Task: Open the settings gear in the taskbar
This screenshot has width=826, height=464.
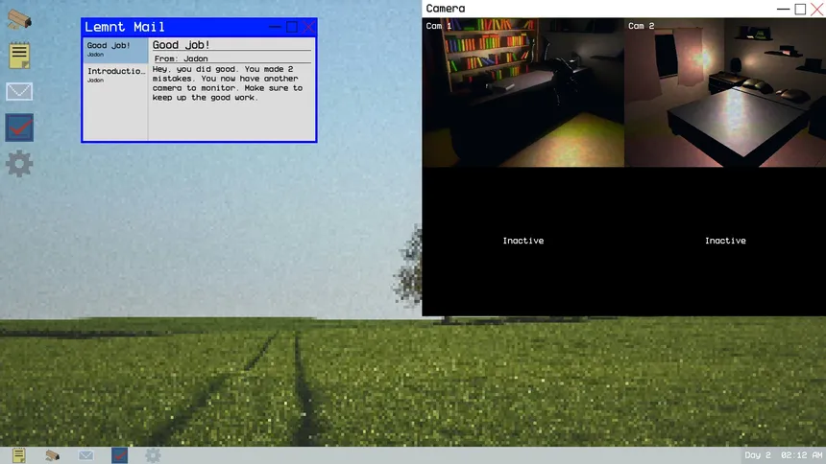Action: [153, 455]
